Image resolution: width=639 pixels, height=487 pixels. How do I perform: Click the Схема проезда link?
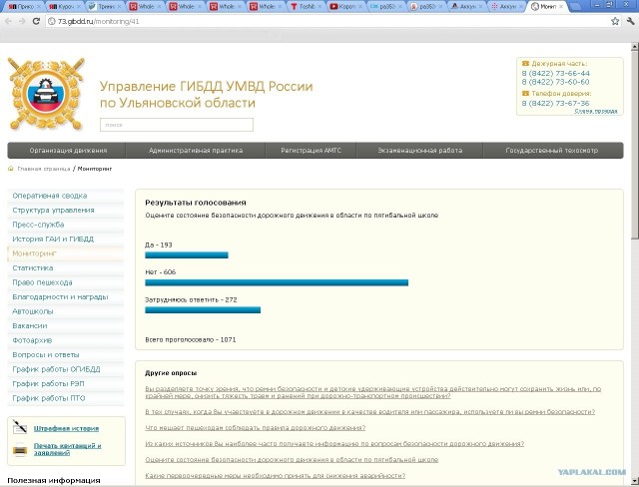[x=595, y=111]
